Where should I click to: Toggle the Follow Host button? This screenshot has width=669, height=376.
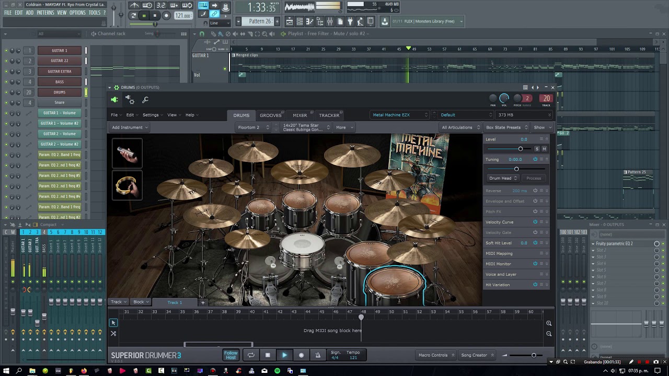pos(231,355)
